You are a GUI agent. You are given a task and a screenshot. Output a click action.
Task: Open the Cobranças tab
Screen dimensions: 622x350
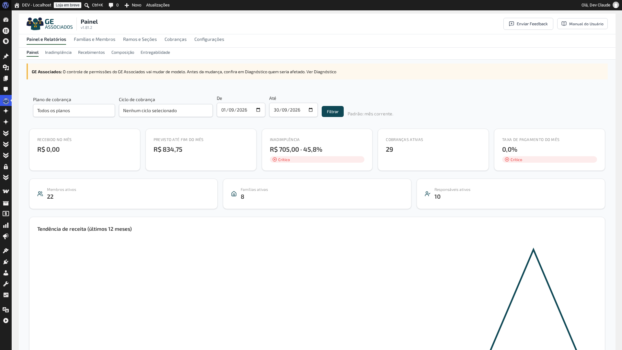[176, 39]
